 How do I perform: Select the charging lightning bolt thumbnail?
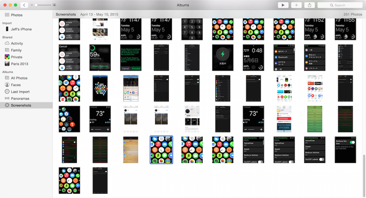coord(223,57)
